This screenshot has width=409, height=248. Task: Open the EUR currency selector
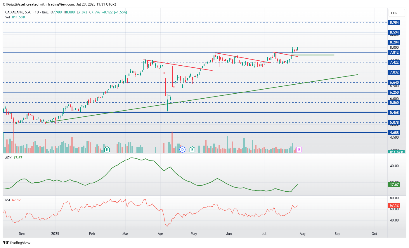click(394, 13)
